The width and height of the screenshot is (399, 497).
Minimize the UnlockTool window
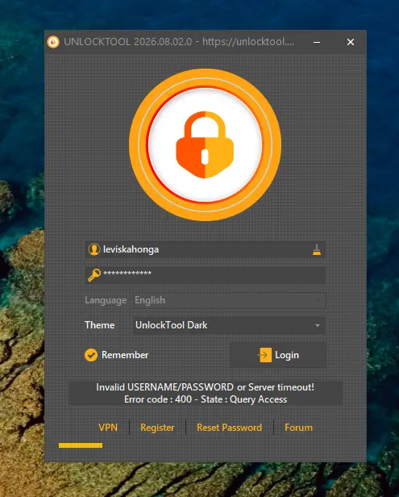[x=317, y=42]
